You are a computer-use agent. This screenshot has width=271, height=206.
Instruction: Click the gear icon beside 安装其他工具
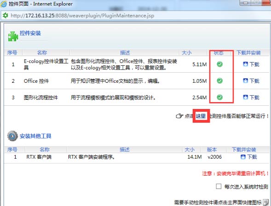[x=12, y=136]
